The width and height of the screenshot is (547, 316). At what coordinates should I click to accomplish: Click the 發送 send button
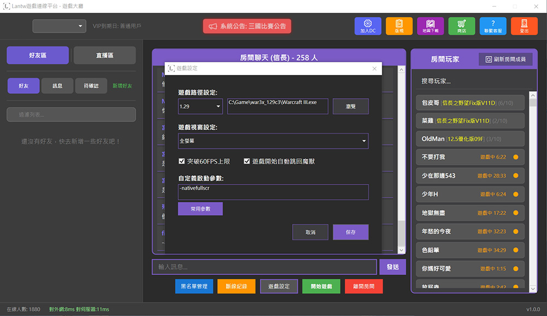(392, 267)
